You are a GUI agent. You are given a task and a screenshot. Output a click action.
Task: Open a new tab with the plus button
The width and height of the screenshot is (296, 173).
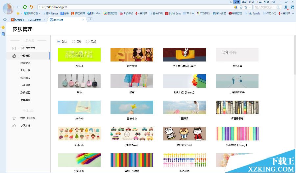tap(90, 19)
